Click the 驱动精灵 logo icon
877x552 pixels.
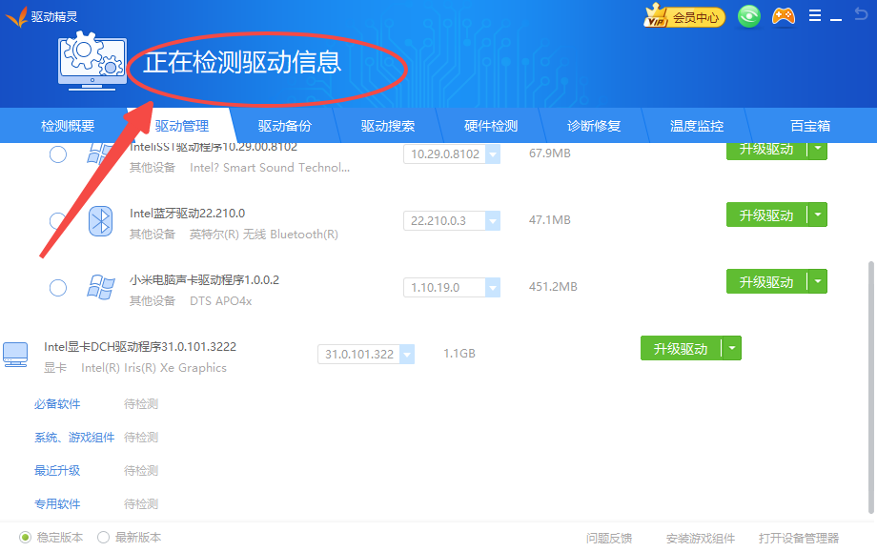pyautogui.click(x=15, y=16)
